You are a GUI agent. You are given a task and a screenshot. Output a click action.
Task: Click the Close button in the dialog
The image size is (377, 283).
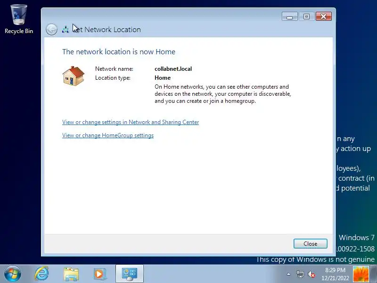click(x=310, y=243)
